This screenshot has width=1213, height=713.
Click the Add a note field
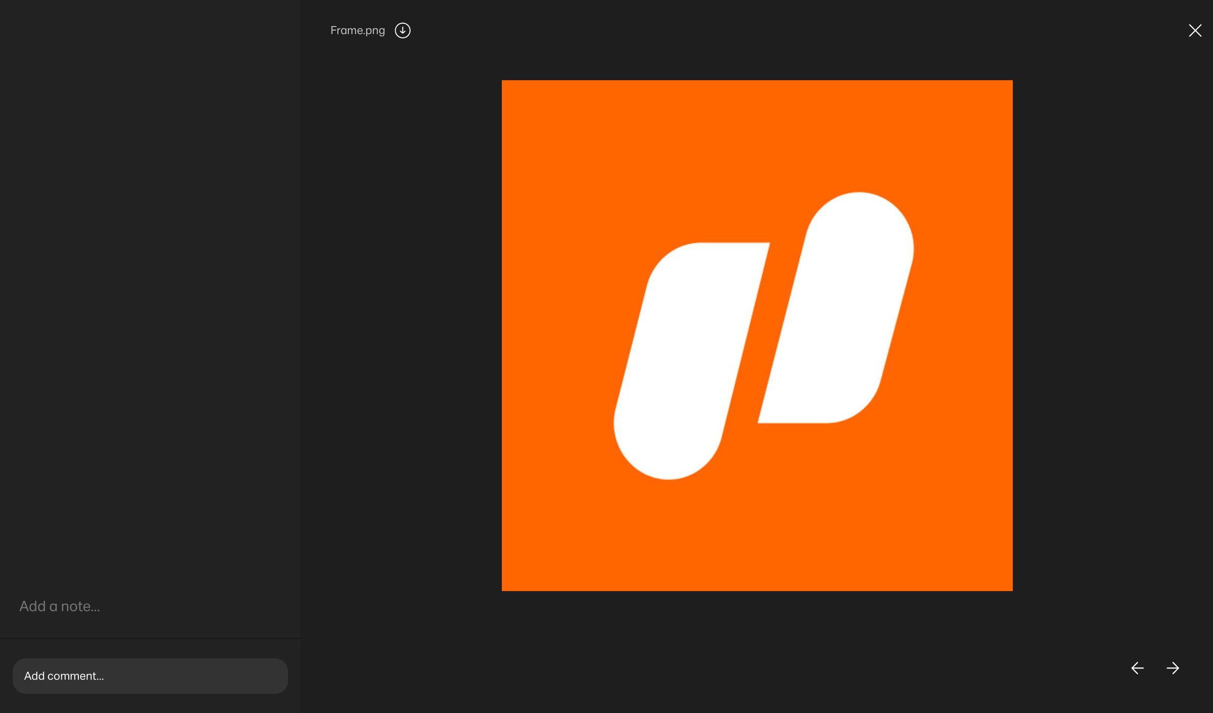click(x=60, y=606)
